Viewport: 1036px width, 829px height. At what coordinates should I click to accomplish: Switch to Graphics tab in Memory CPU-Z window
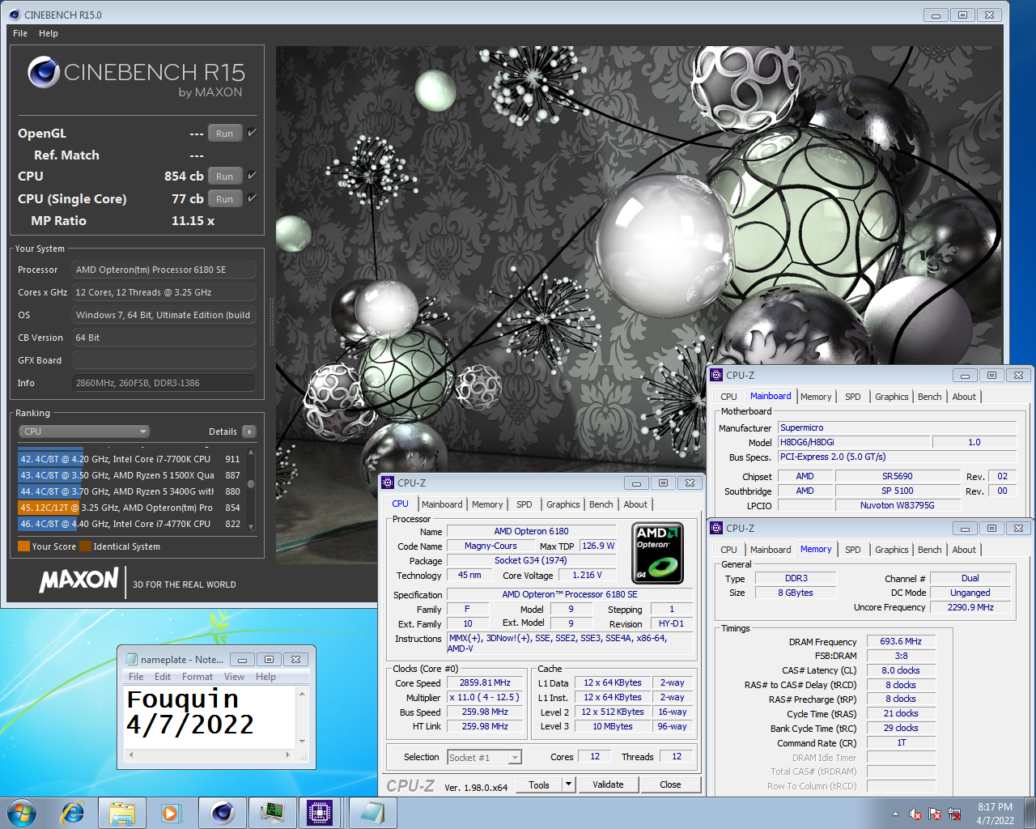point(891,550)
